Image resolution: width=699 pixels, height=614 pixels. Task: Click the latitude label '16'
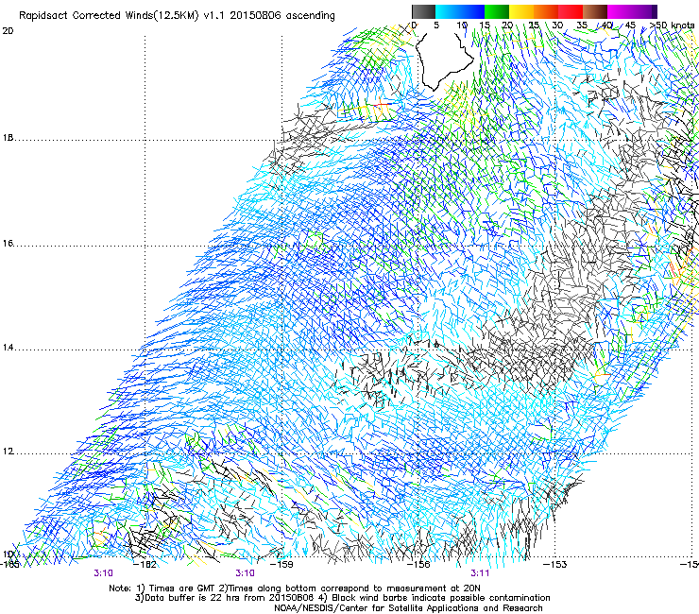(x=8, y=244)
